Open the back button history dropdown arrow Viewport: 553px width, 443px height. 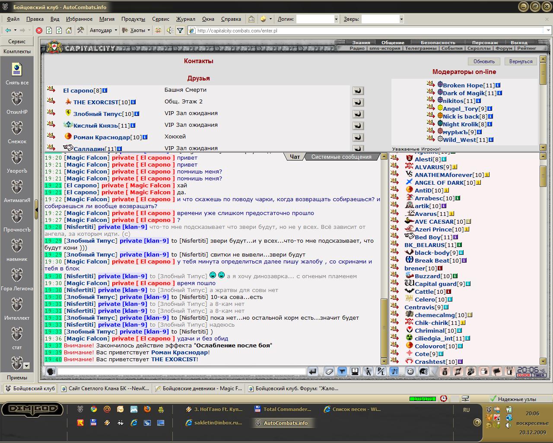(15, 30)
